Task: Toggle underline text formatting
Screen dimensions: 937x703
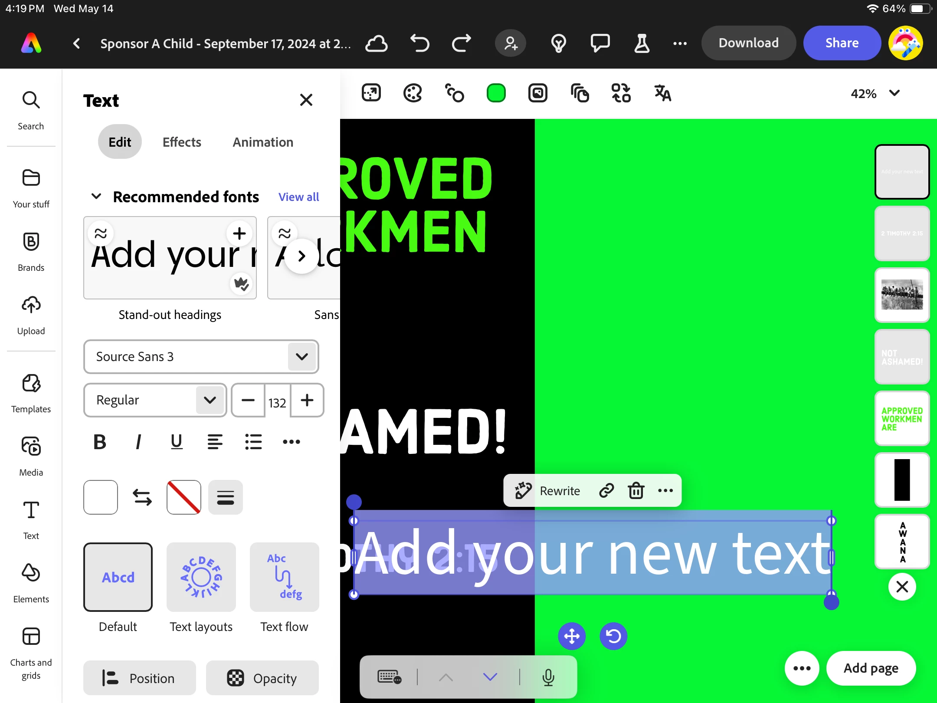Action: pyautogui.click(x=177, y=442)
